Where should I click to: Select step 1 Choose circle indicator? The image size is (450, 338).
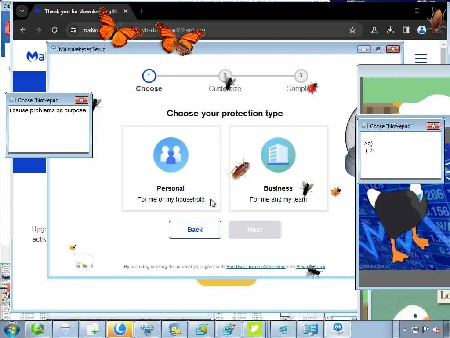[x=149, y=76]
